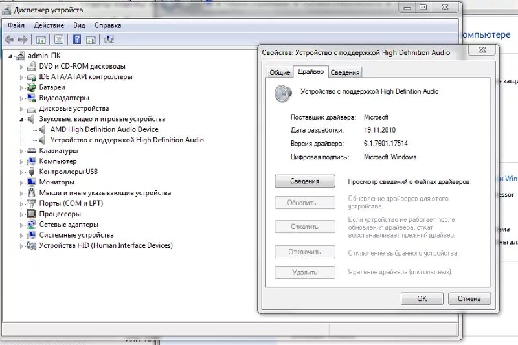Open the Вид menu
The width and height of the screenshot is (518, 345).
pos(79,25)
